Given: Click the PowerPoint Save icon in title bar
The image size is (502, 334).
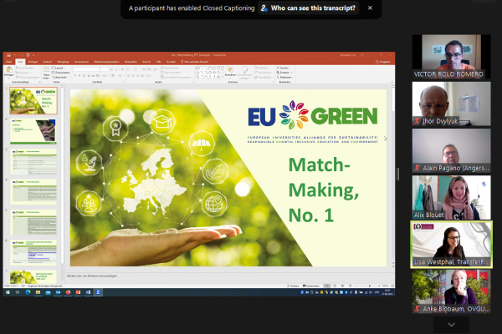Looking at the screenshot, I should point(9,55).
